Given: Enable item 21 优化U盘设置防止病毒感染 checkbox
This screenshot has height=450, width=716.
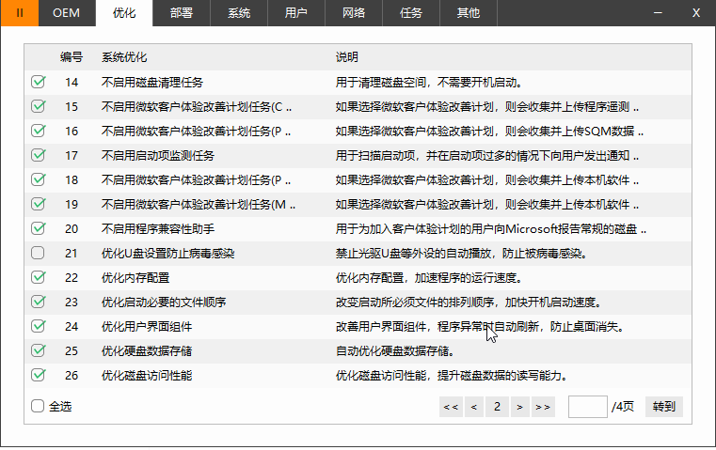Looking at the screenshot, I should 38,253.
